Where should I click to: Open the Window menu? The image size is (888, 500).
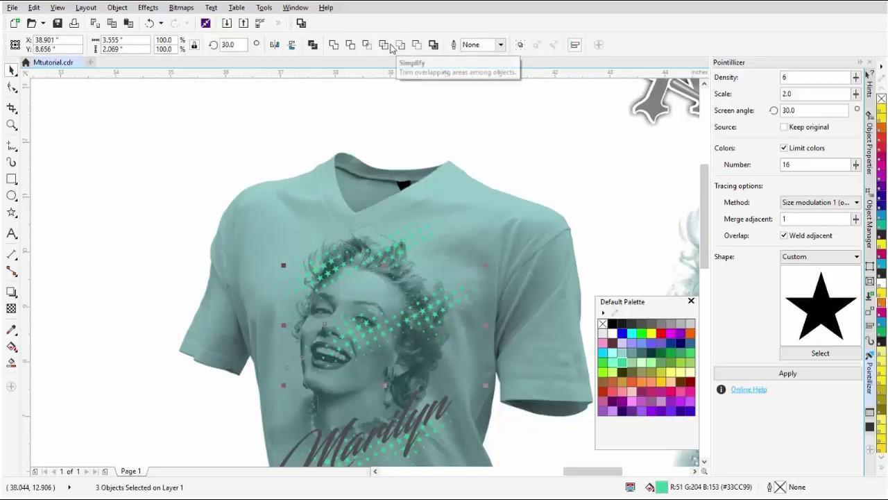[296, 8]
